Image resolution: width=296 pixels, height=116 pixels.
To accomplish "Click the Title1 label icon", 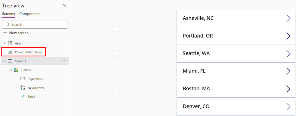I will point(23,97).
